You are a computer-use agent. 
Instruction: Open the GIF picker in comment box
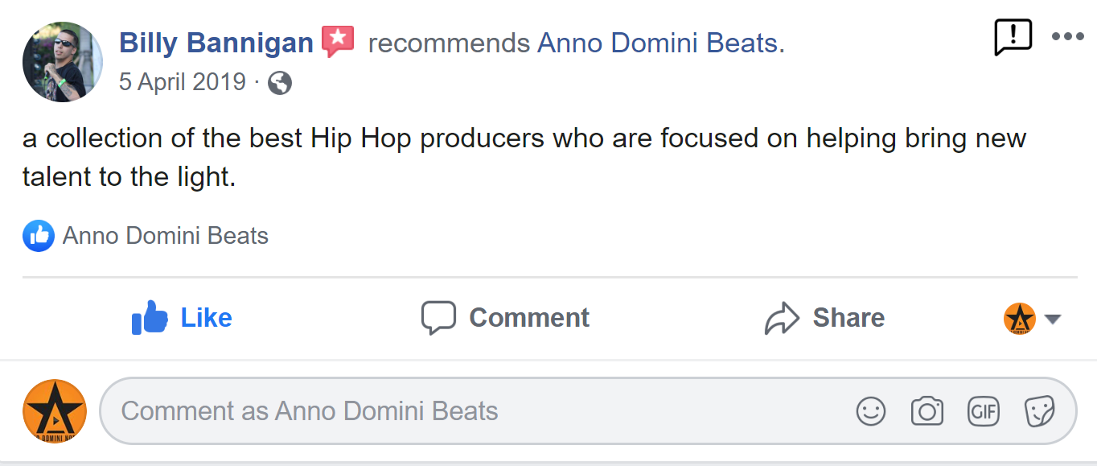(x=983, y=411)
